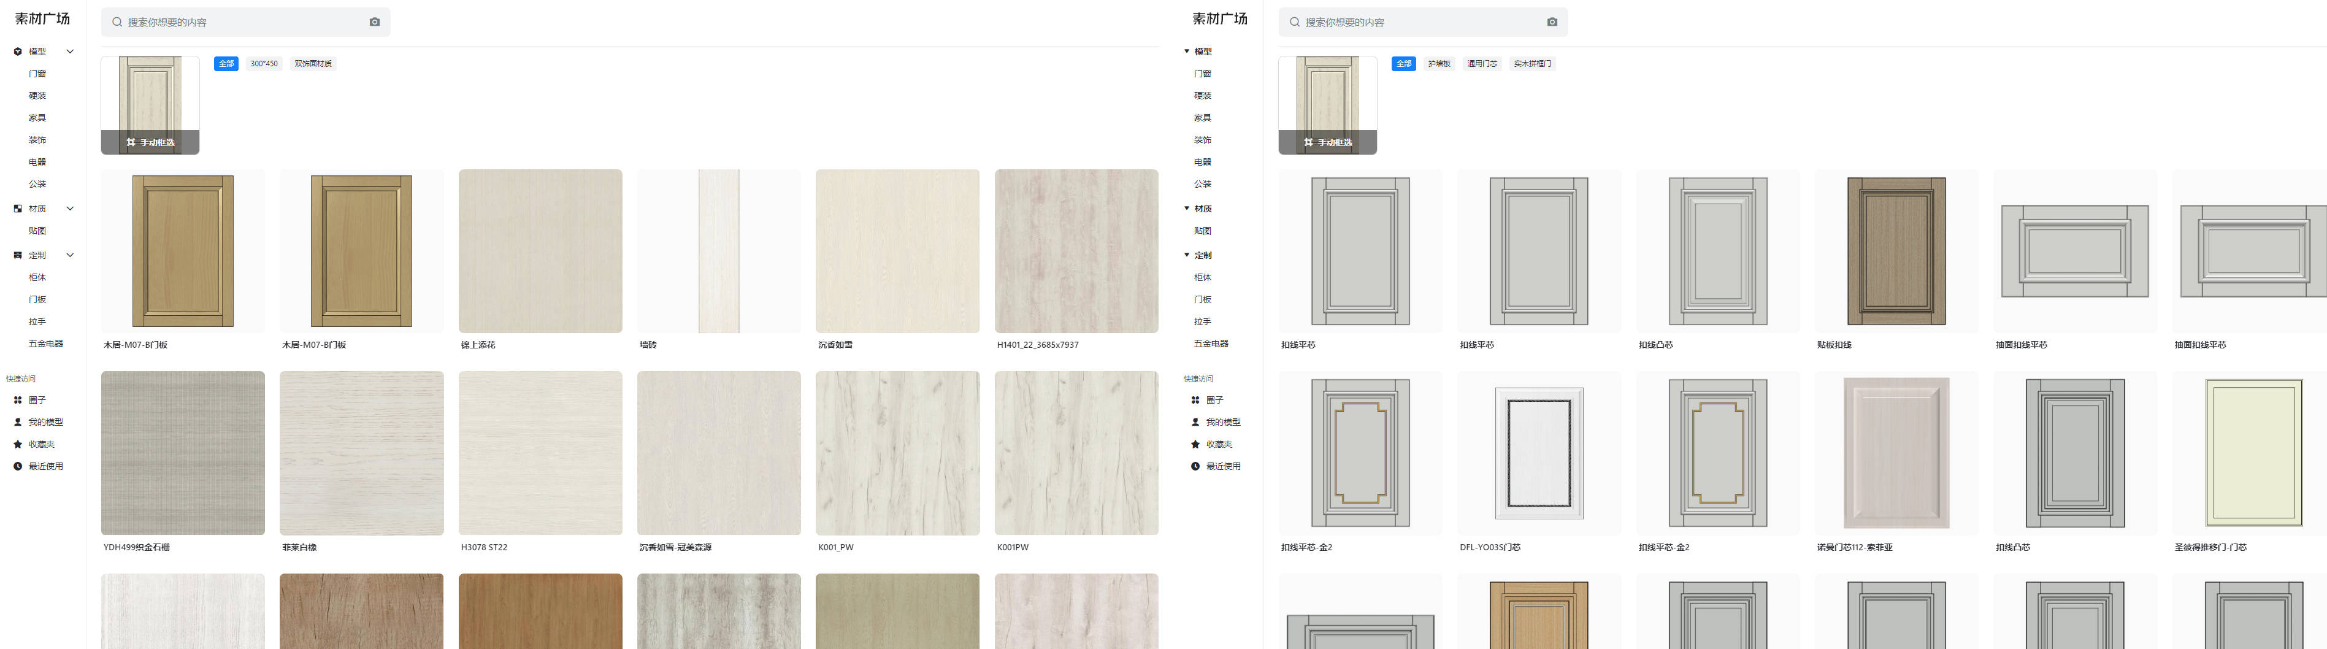
Task: Click the 我的模型 person icon in left panel
Action: [17, 422]
